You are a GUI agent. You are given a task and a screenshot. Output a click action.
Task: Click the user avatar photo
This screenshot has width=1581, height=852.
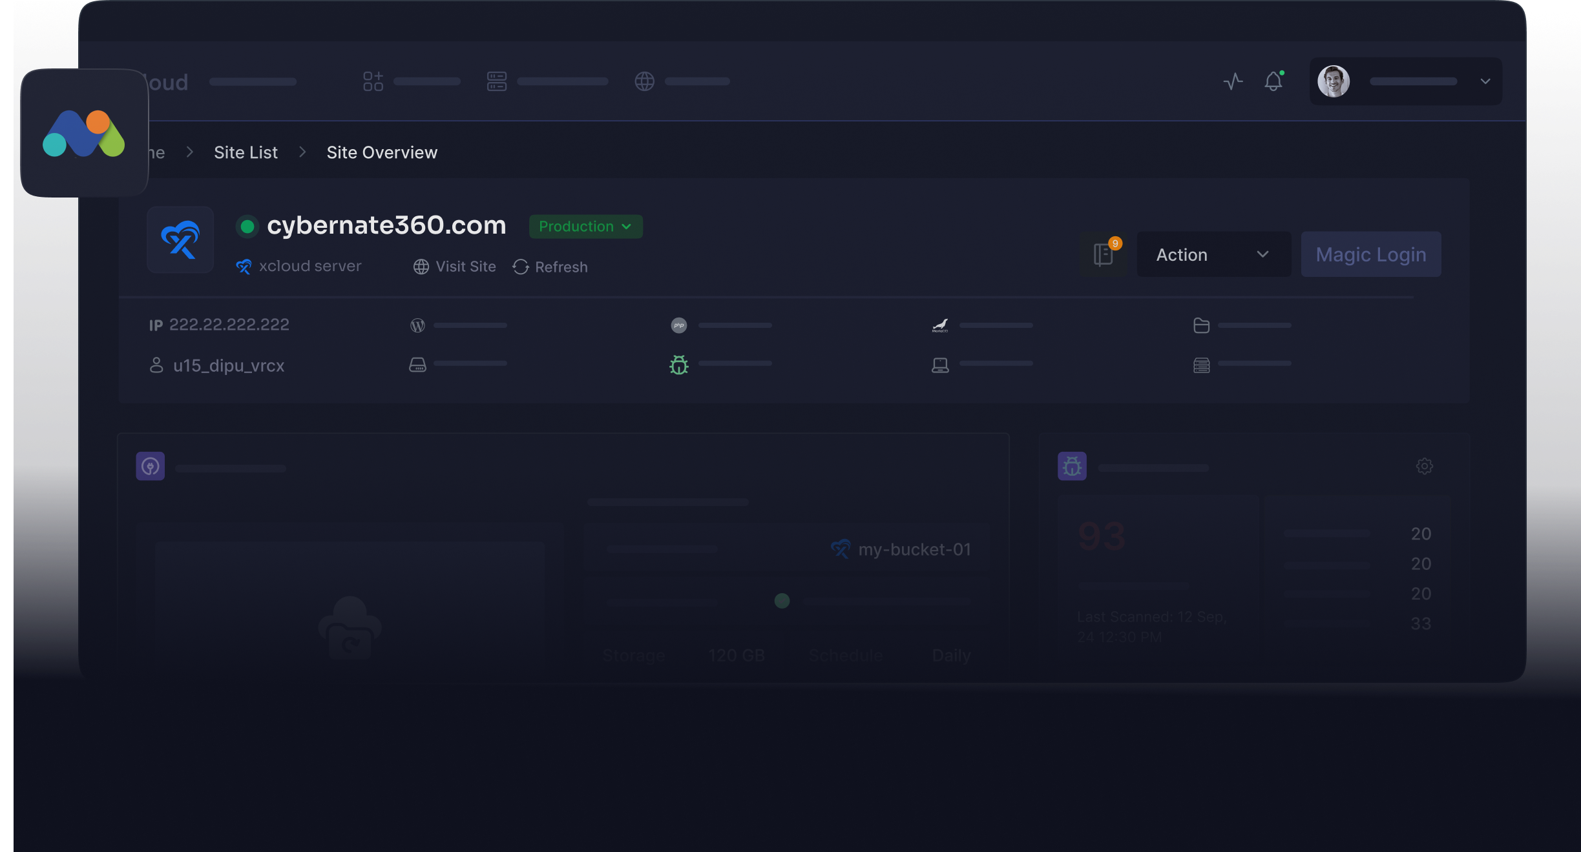[1334, 81]
